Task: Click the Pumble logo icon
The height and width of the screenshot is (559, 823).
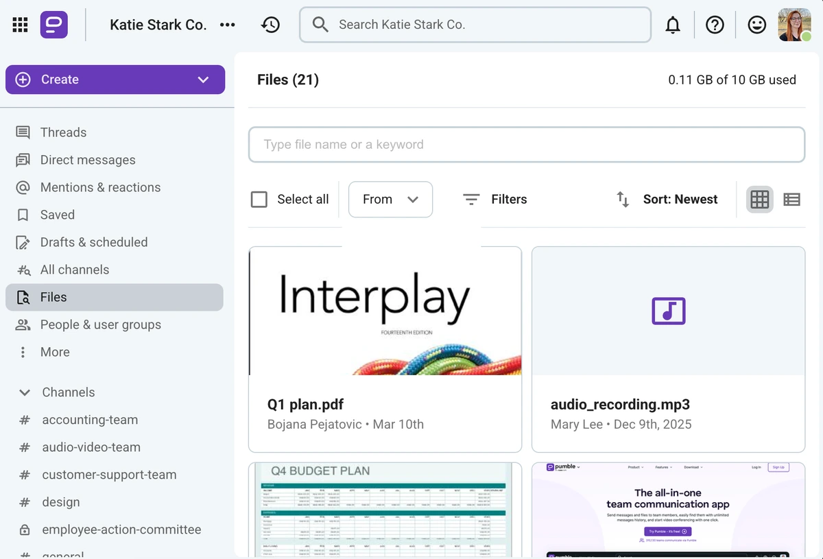Action: 53,24
